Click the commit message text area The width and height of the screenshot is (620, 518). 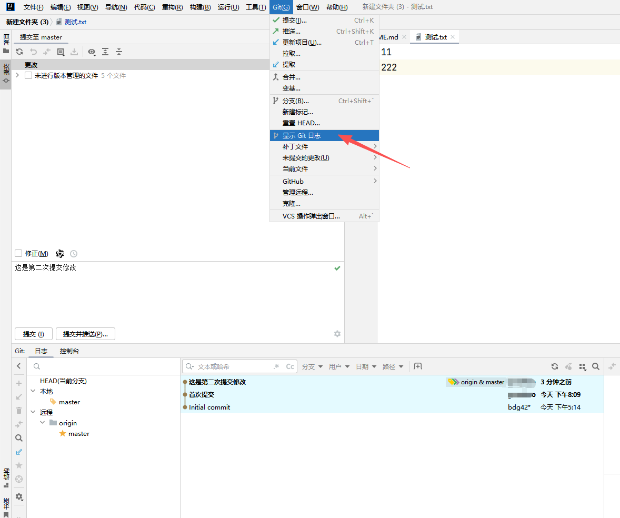point(178,293)
